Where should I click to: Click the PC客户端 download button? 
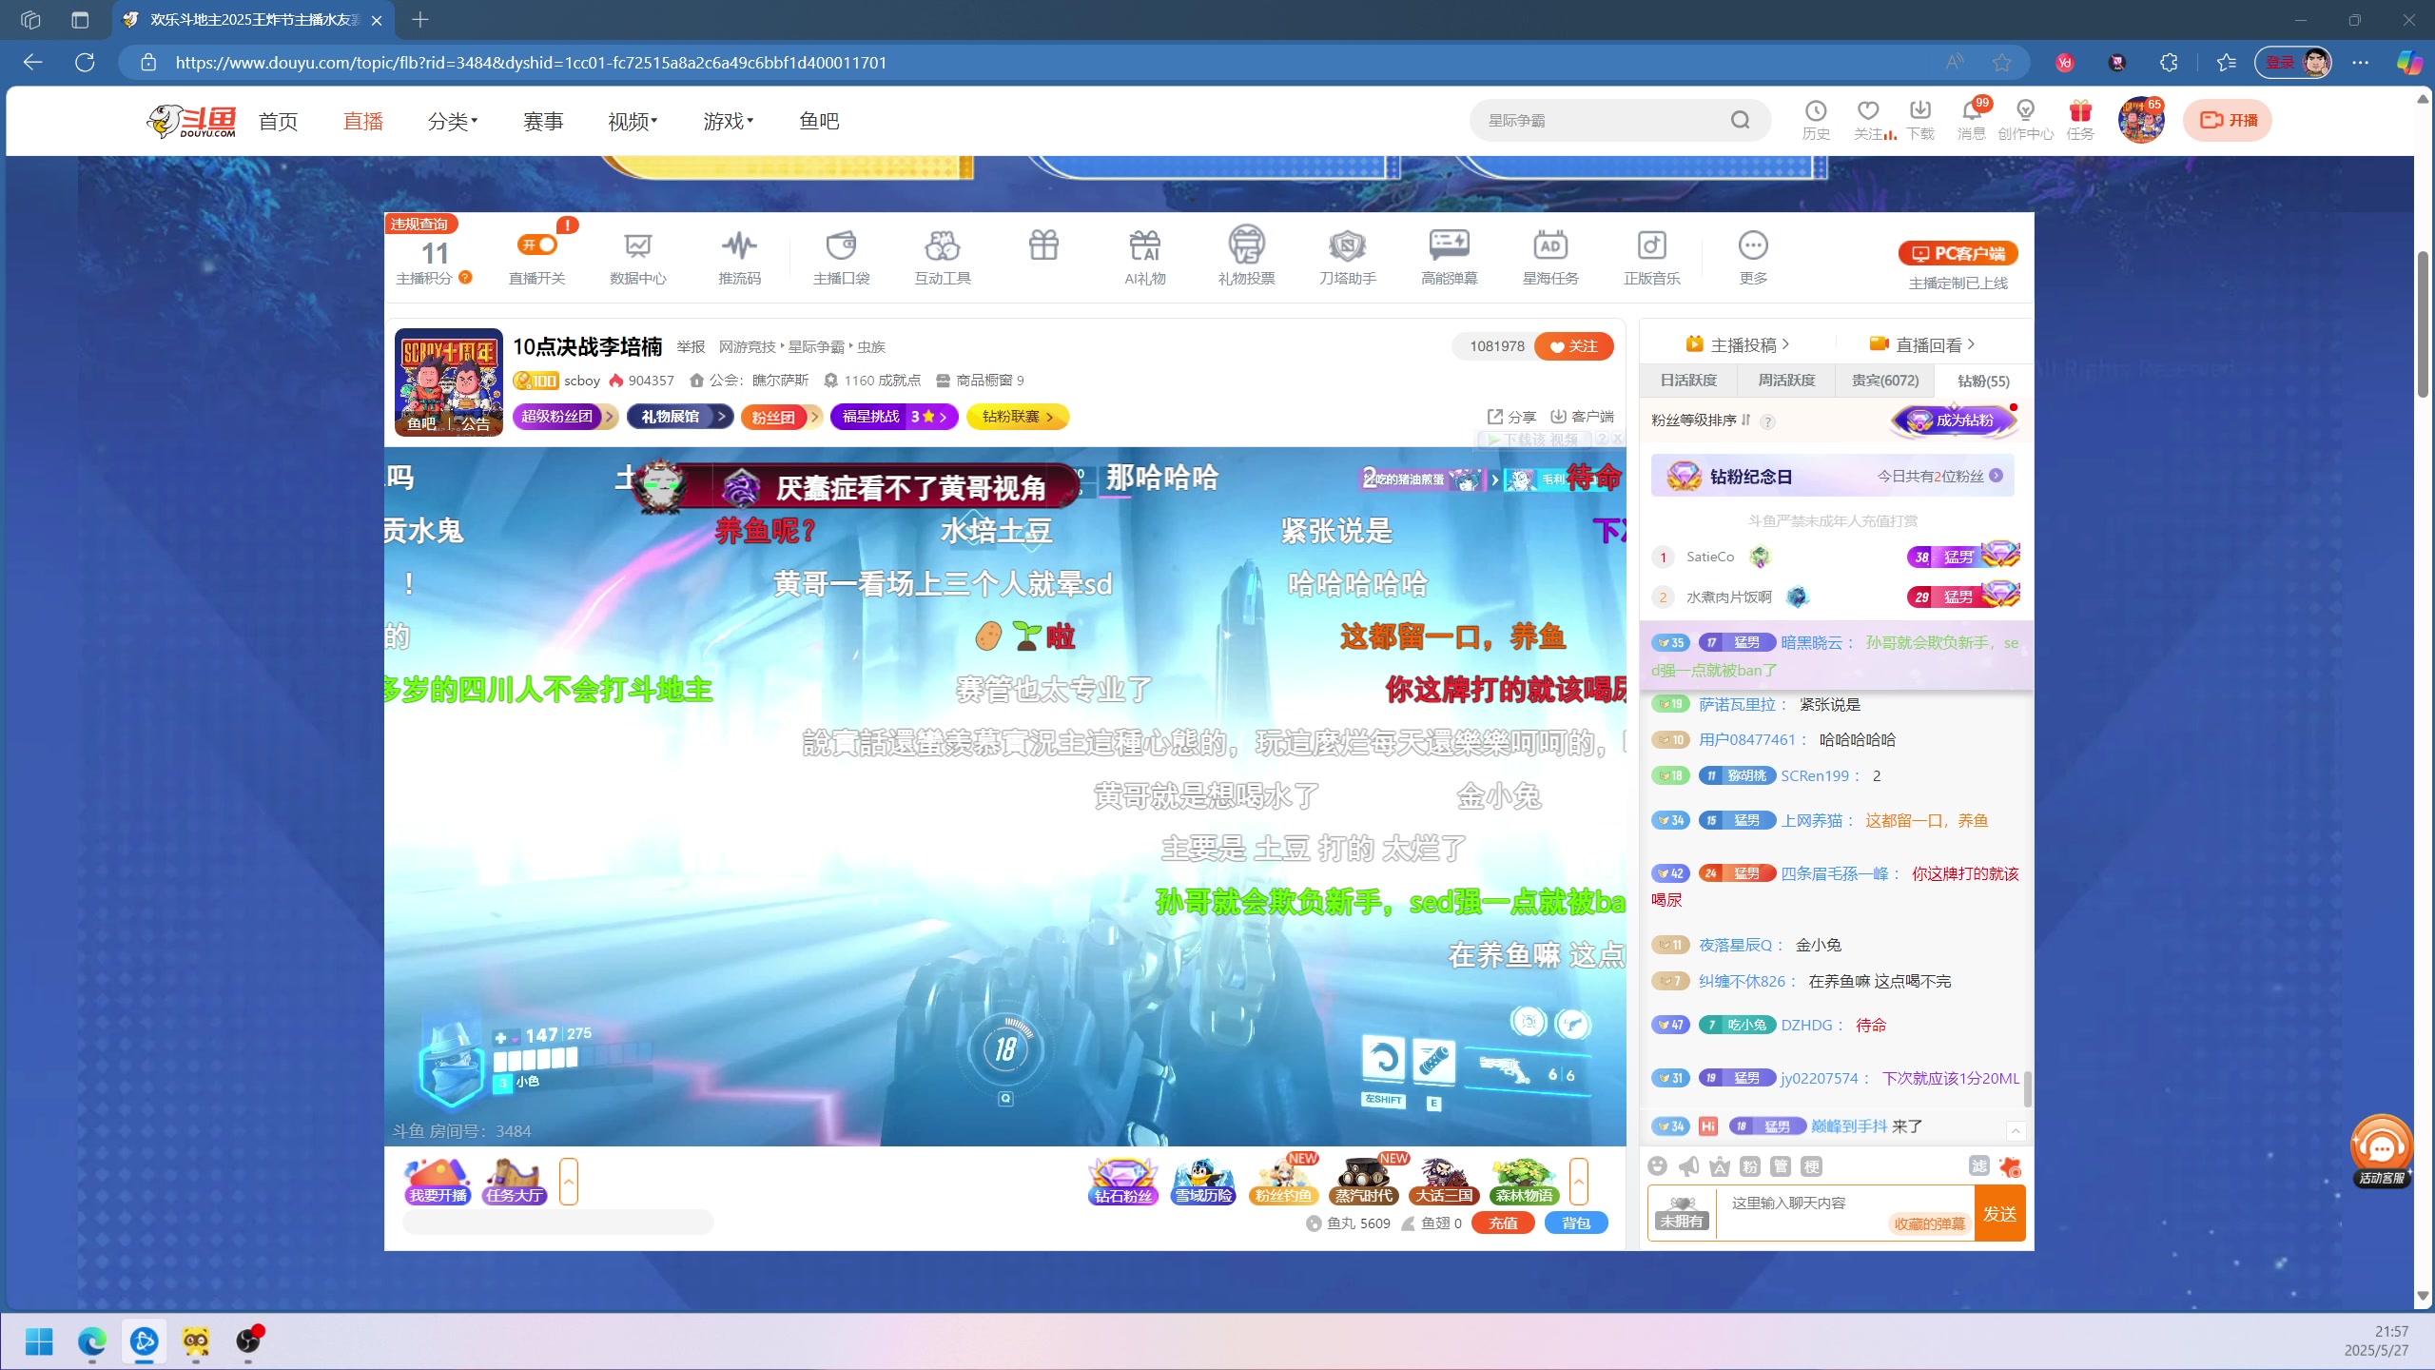coord(1958,253)
